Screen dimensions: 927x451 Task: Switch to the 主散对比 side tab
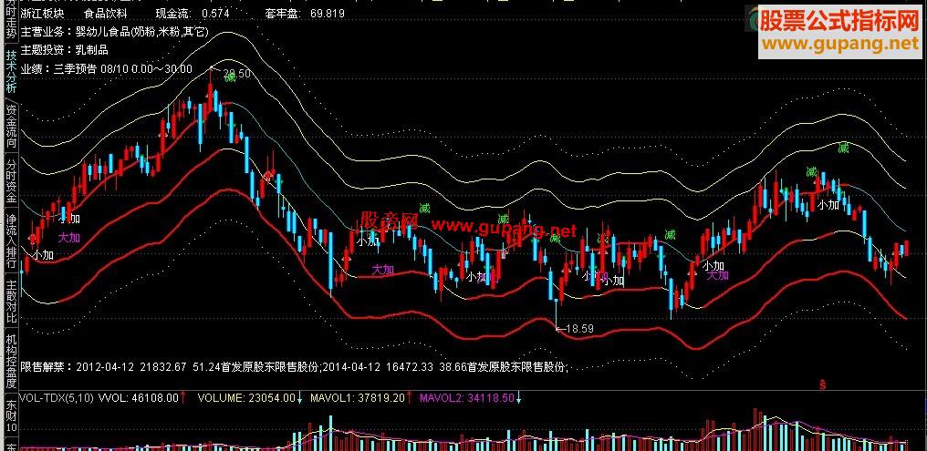coord(11,301)
